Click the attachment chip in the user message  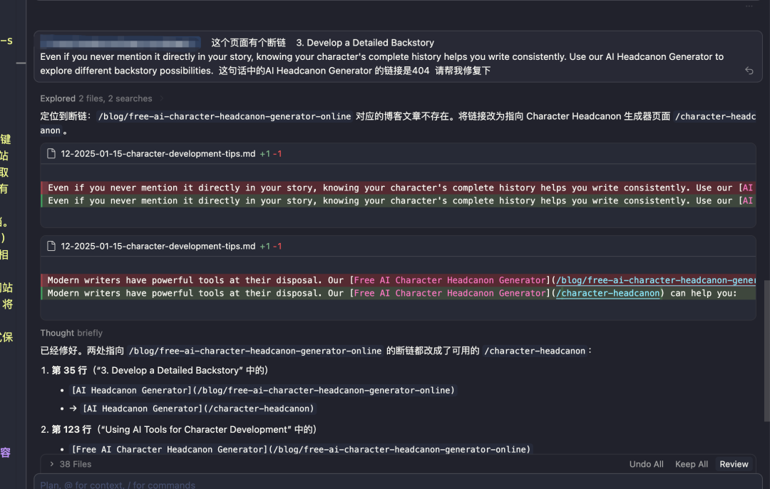pyautogui.click(x=120, y=42)
